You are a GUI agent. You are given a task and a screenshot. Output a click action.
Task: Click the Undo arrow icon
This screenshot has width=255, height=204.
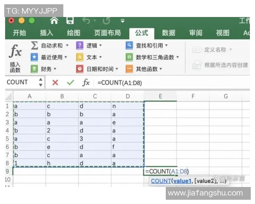pyautogui.click(x=86, y=21)
